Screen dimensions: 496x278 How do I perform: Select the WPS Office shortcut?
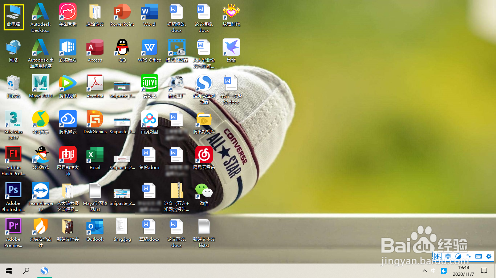pos(150,51)
